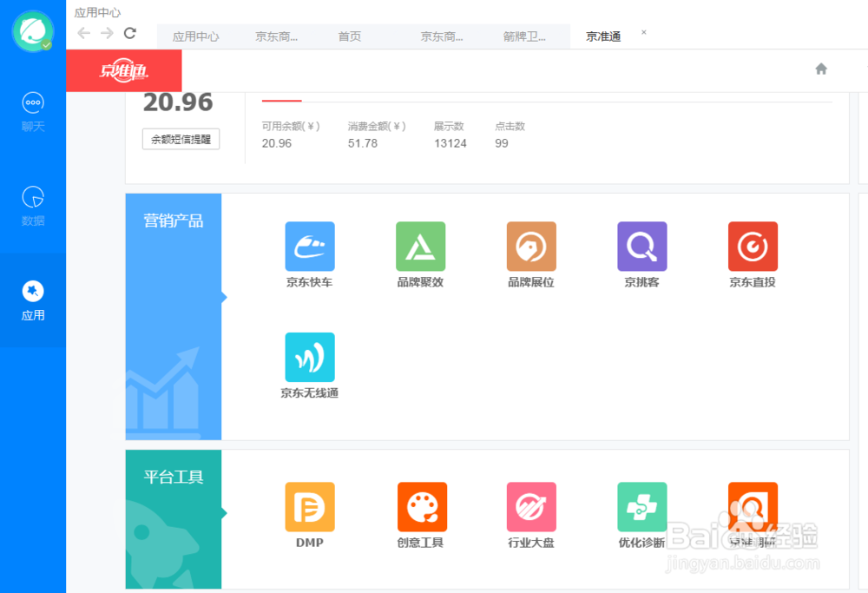
Task: Click the profile avatar logo
Action: tap(33, 31)
